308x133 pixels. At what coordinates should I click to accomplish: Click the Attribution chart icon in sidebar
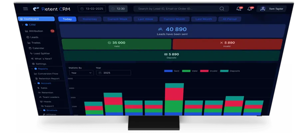pyautogui.click(x=26, y=31)
